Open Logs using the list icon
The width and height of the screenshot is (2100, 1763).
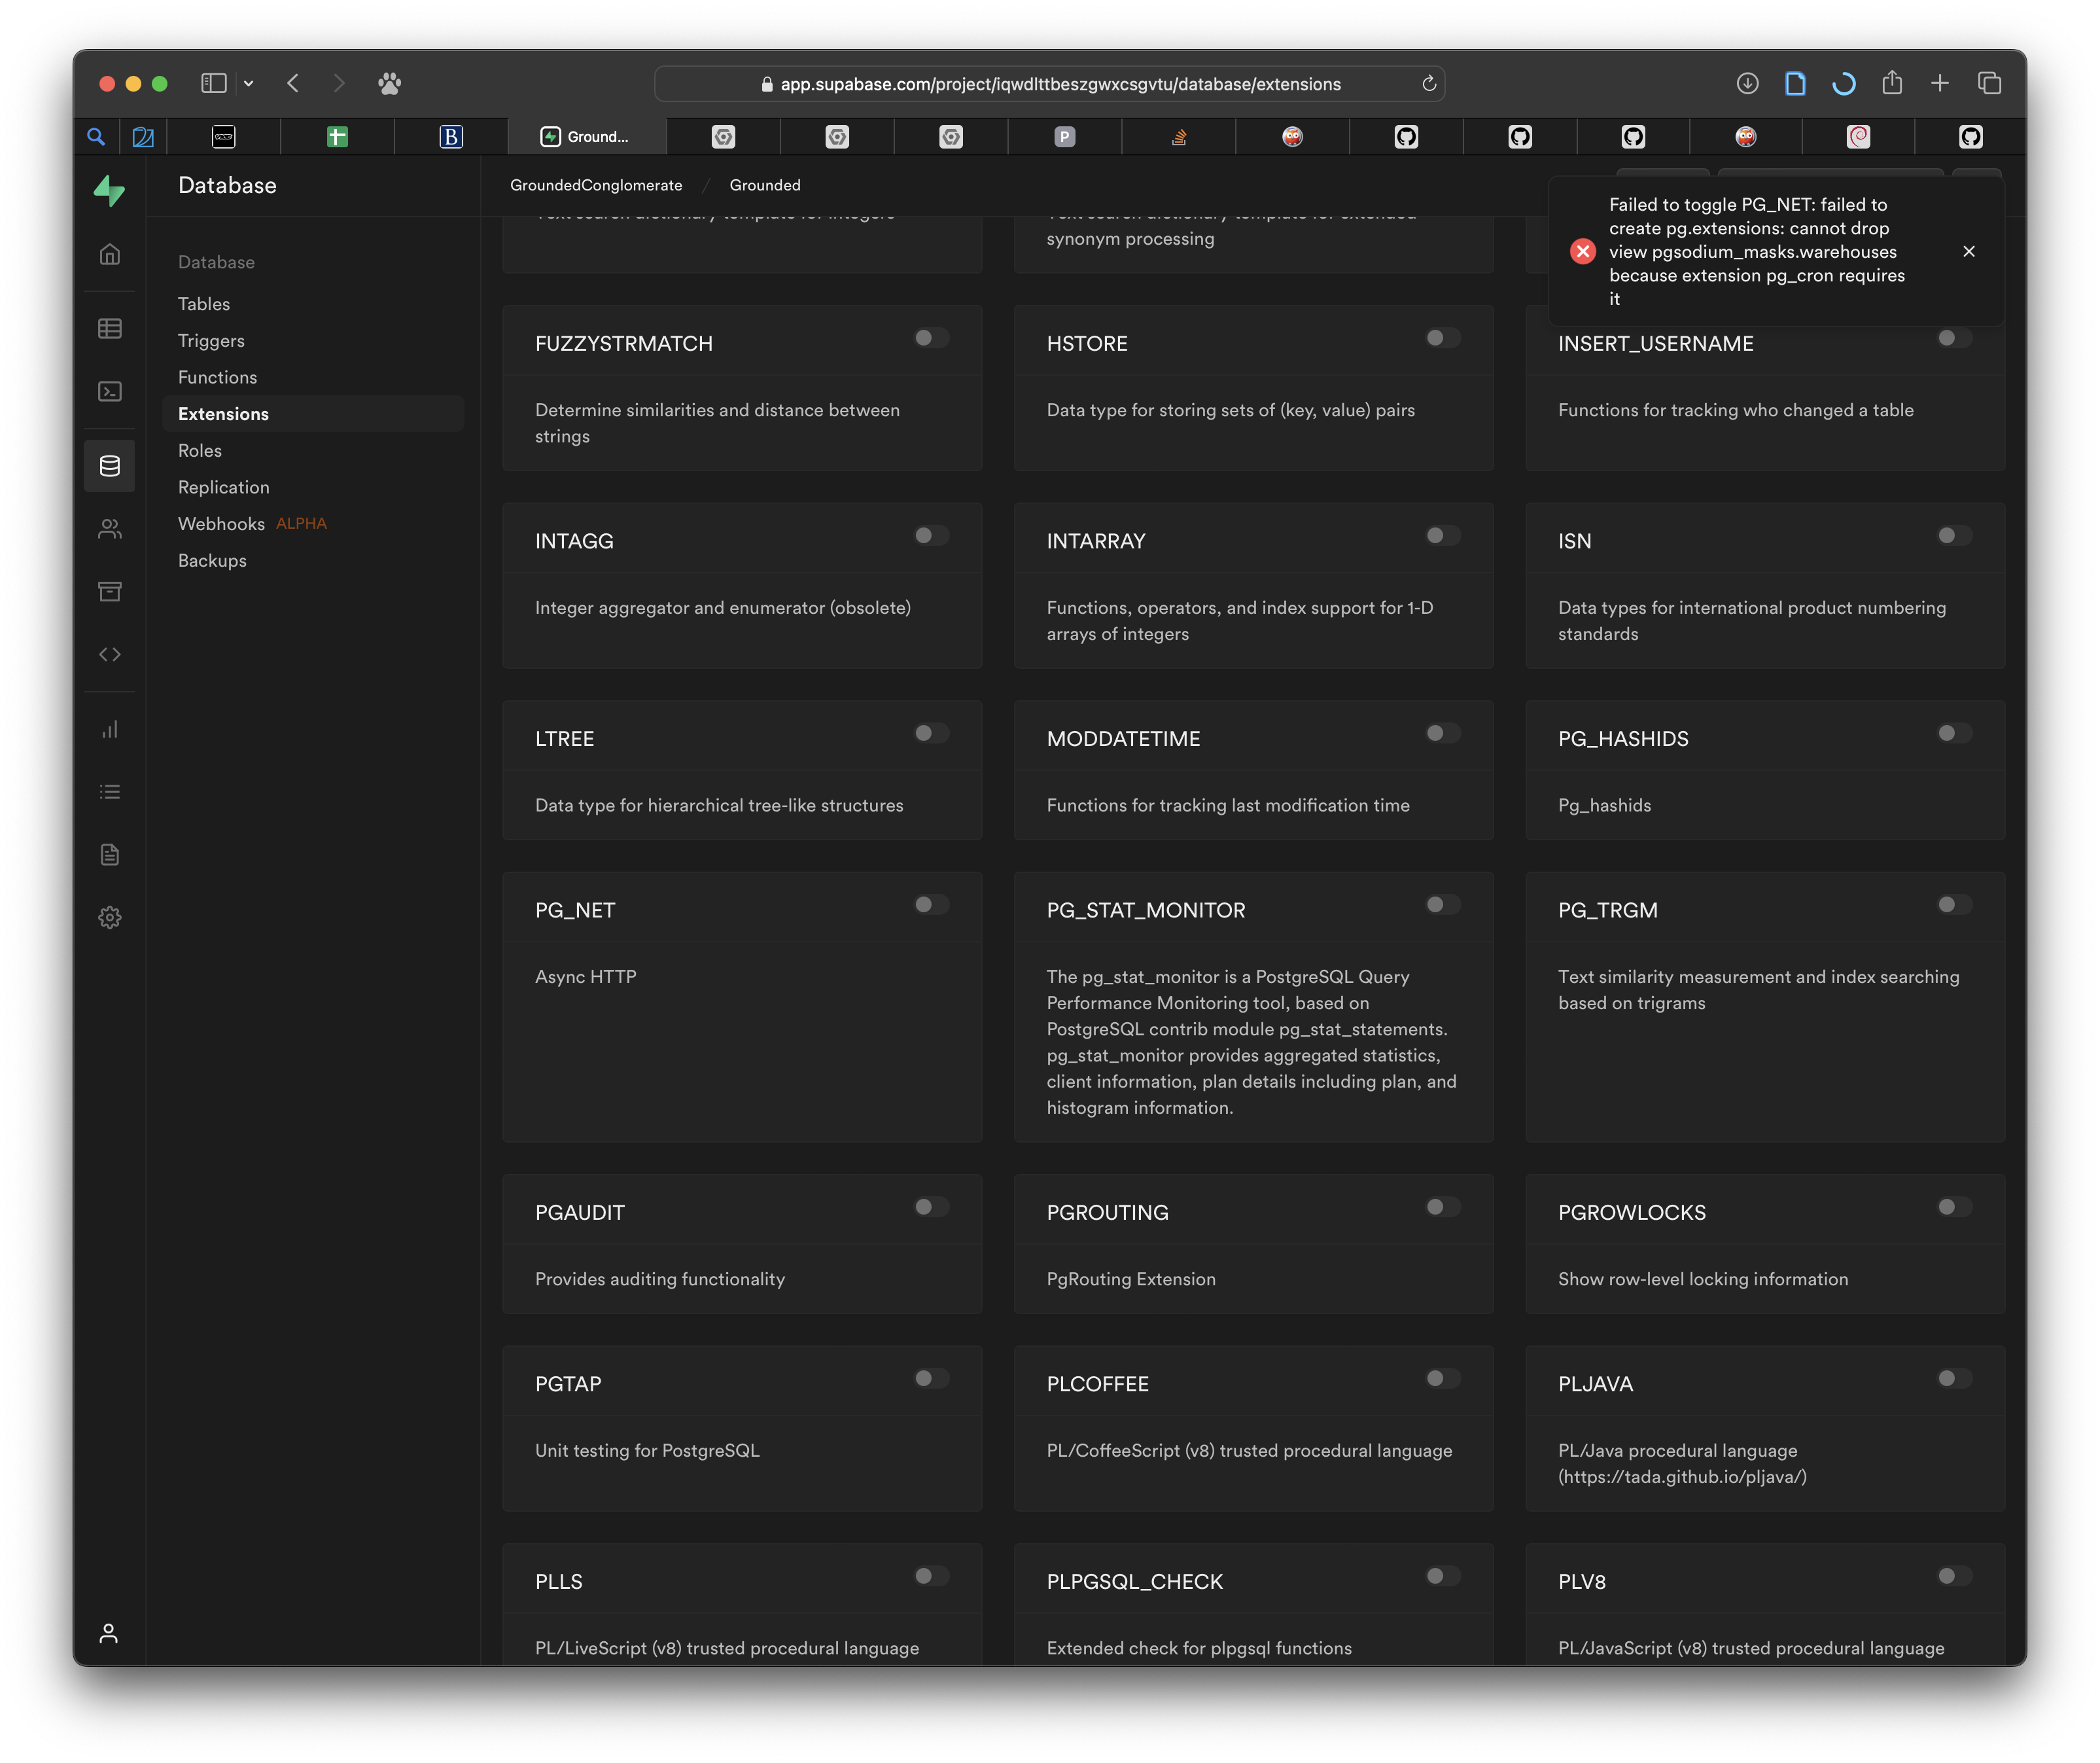click(x=109, y=791)
